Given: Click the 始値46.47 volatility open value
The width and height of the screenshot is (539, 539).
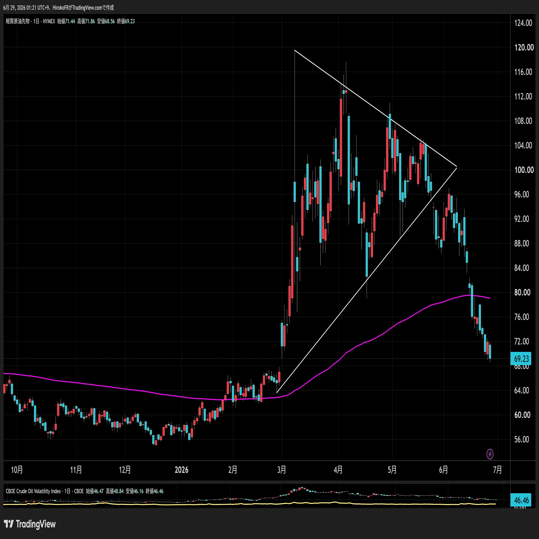Looking at the screenshot, I should (95, 491).
